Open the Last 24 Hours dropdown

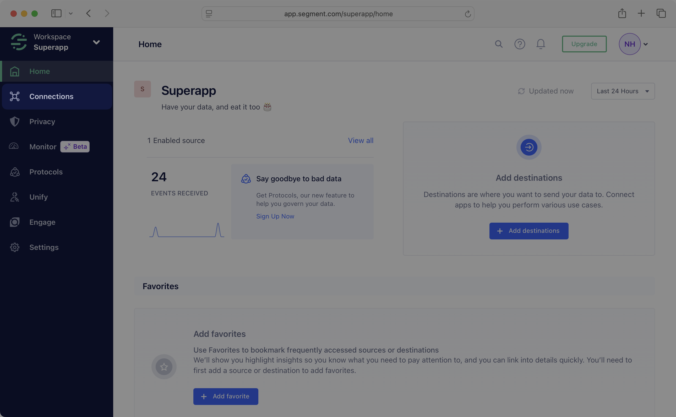(623, 91)
